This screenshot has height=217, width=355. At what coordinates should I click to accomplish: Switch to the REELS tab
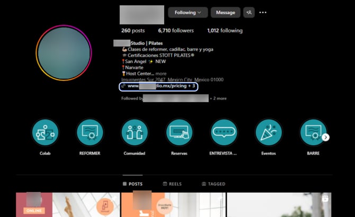pyautogui.click(x=172, y=184)
